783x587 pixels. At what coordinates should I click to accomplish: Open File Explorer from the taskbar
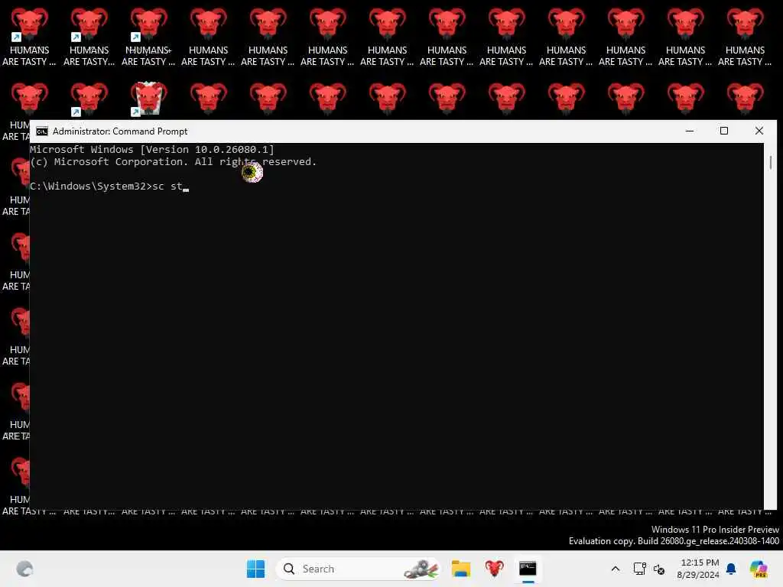point(461,569)
